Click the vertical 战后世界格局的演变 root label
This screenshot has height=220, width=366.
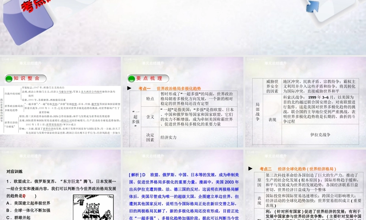1,110
